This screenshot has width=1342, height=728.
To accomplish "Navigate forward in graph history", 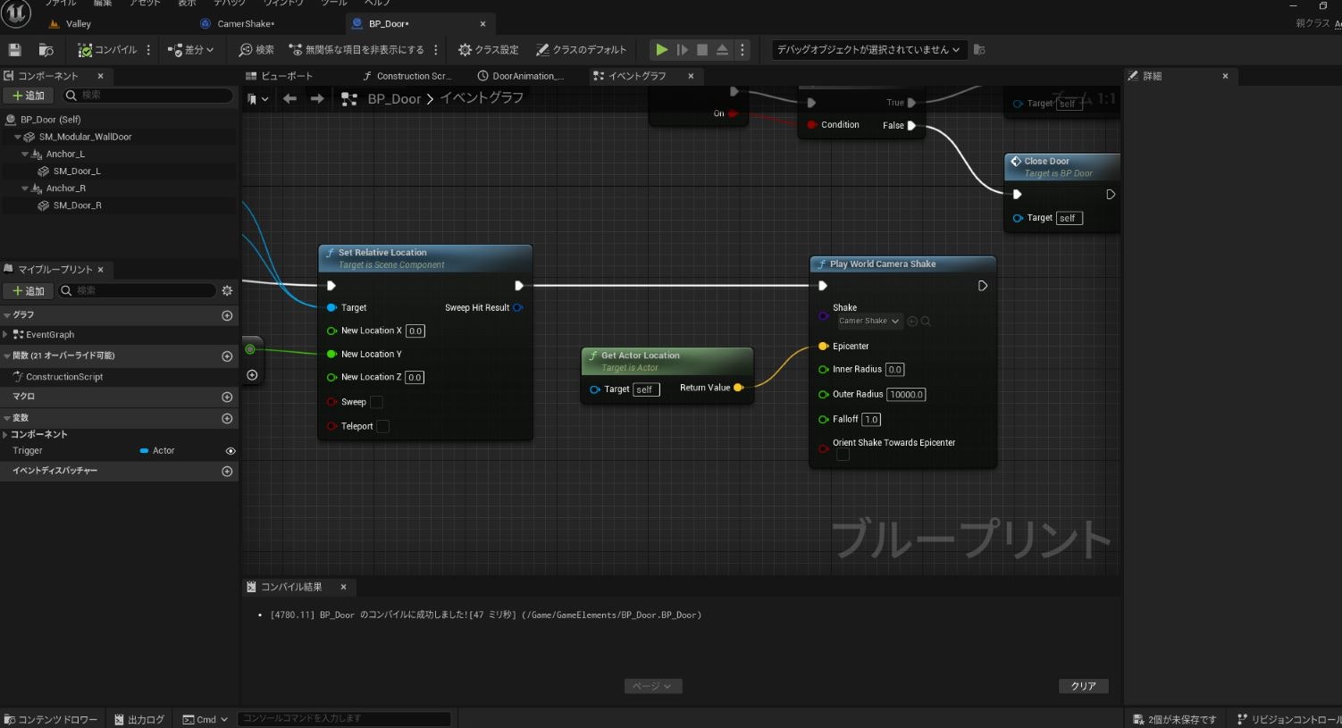I will point(317,98).
